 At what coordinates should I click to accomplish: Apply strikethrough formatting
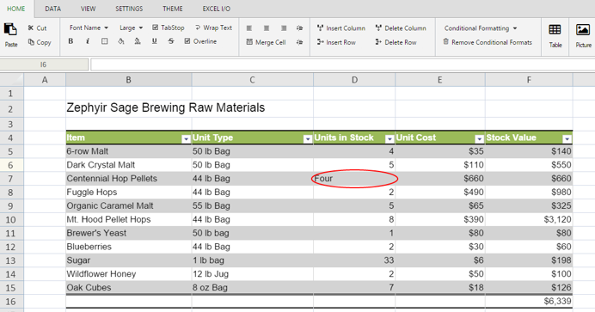tap(171, 41)
